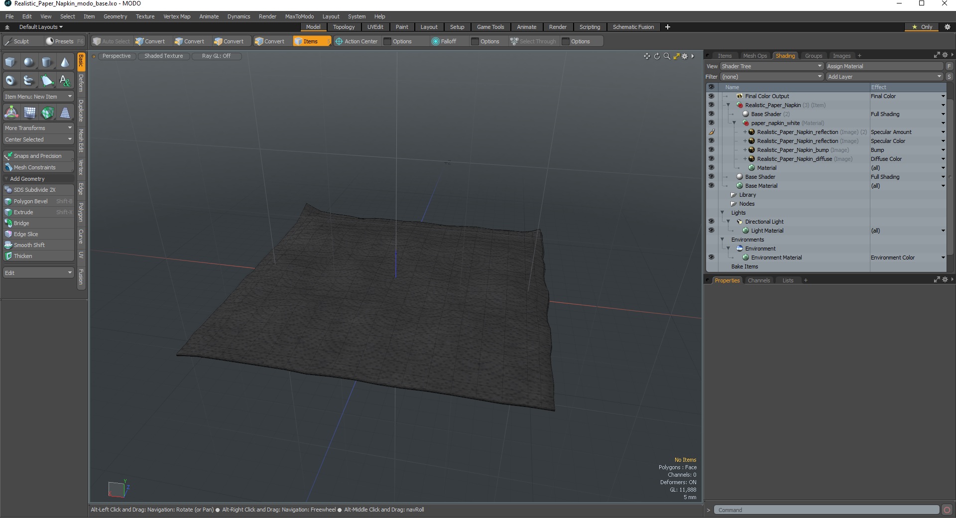This screenshot has width=956, height=518.
Task: Click the Assign Material button
Action: [884, 66]
